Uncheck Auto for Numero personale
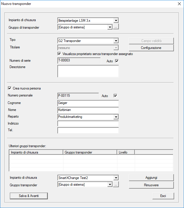The image size is (184, 208). 115,96
